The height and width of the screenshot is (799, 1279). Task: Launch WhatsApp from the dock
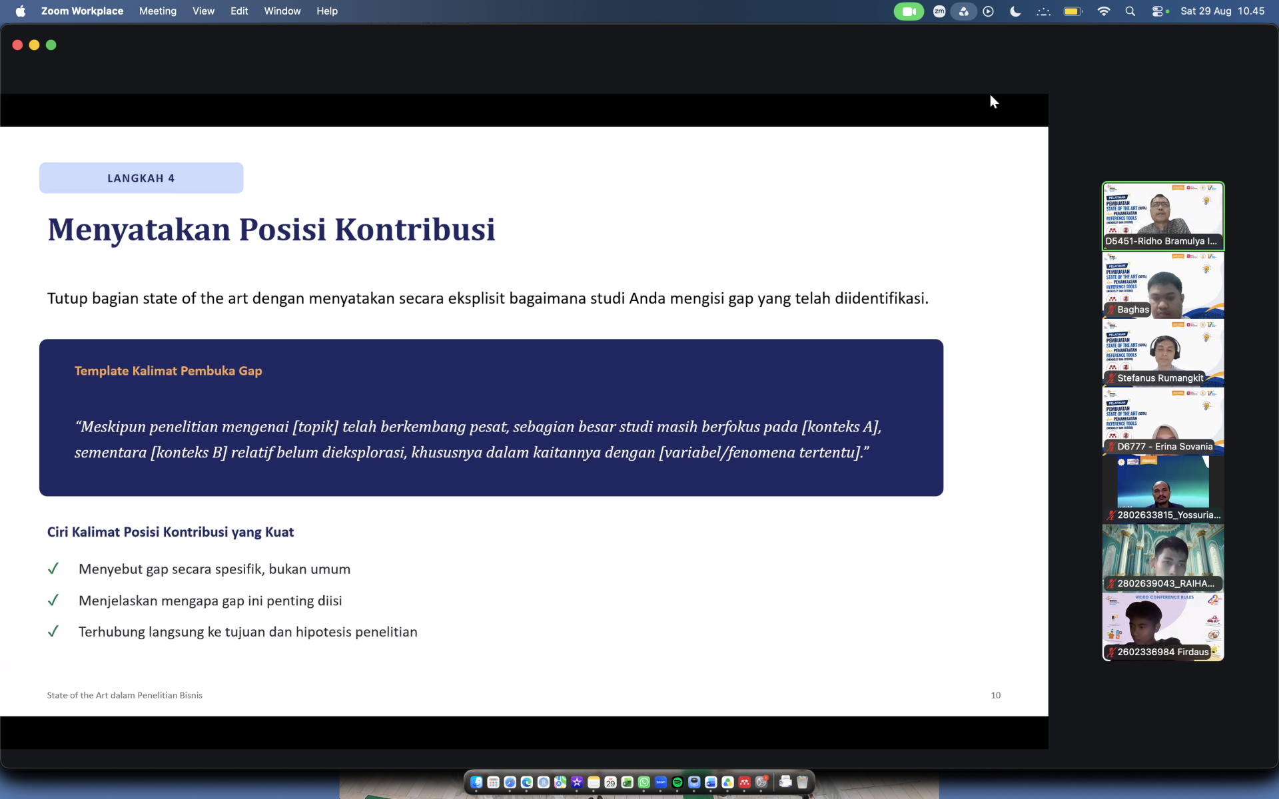(643, 782)
